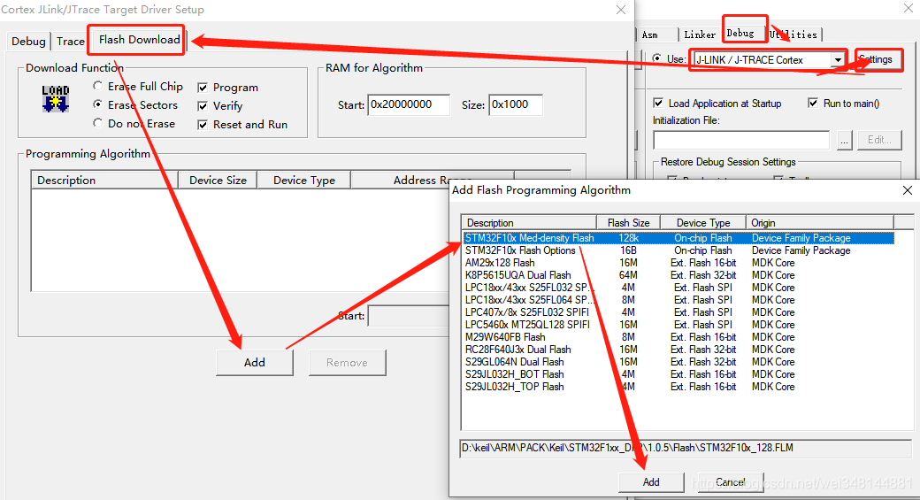Cancel the Add Flash Programming dialog
This screenshot has height=500, width=920.
tap(731, 481)
